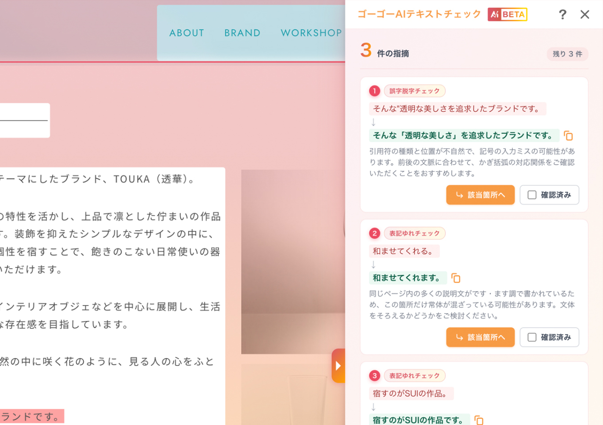Select original text 和ませてくれる。

[404, 251]
